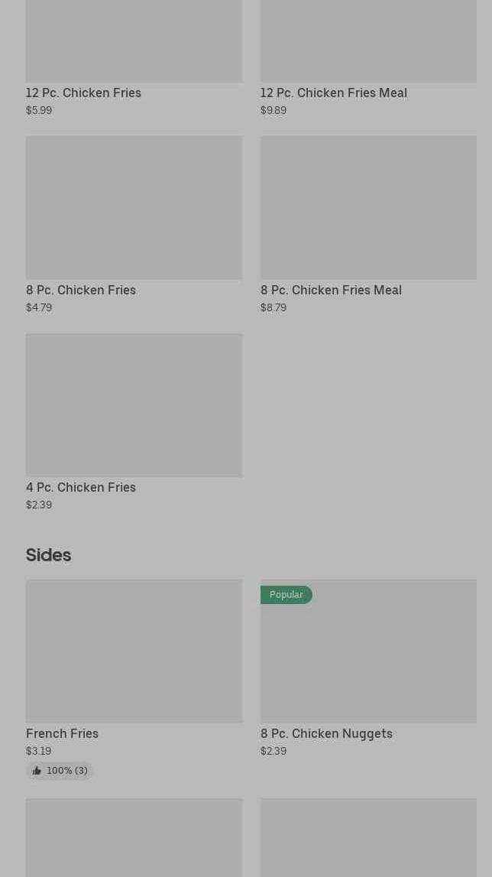Click the $9.89 price for the Chicken Fries Meal
492x877 pixels.
pyautogui.click(x=274, y=110)
